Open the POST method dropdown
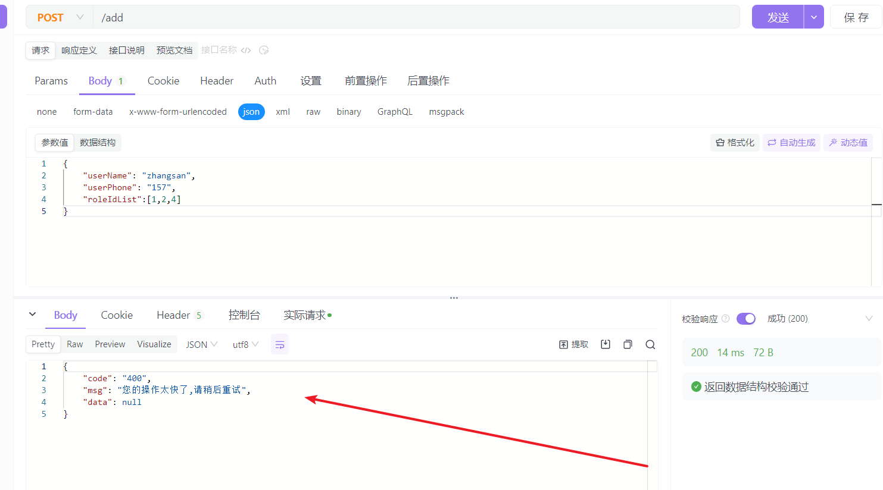The width and height of the screenshot is (883, 490). click(60, 18)
